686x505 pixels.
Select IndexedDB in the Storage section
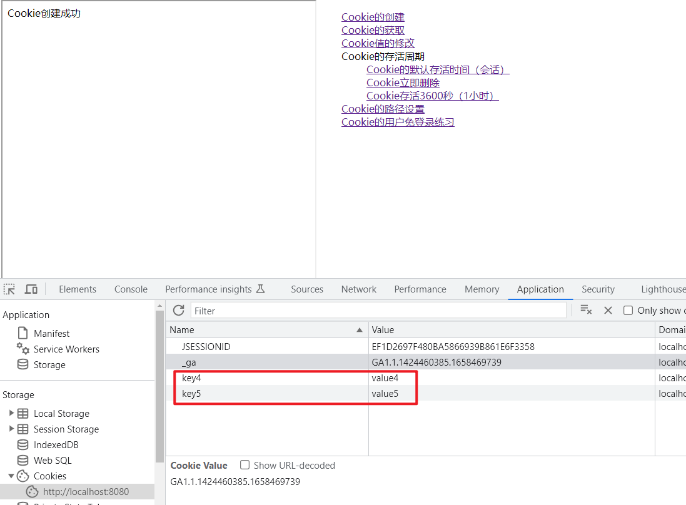click(x=56, y=445)
